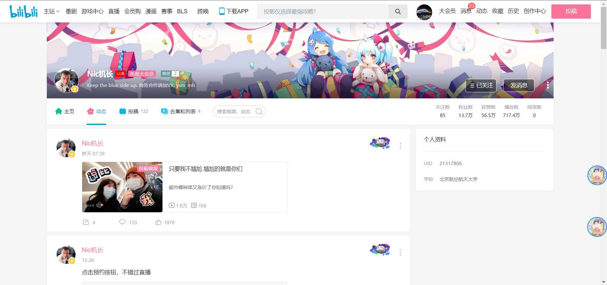
Task: Open video title 只要我不尴尬 尴尬的就是你们
Action: [205, 169]
